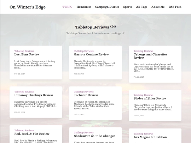Viewport: 191px width, 143px height.
Task: Open the Garrote Couture Review post
Action: 91,54
